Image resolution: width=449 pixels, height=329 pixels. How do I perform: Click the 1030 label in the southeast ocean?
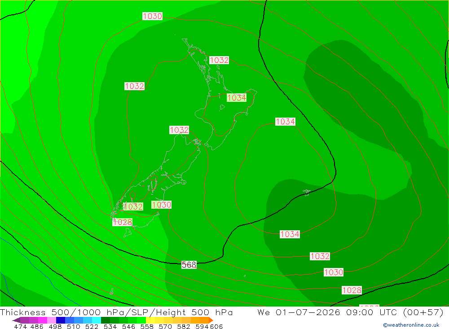(x=334, y=272)
